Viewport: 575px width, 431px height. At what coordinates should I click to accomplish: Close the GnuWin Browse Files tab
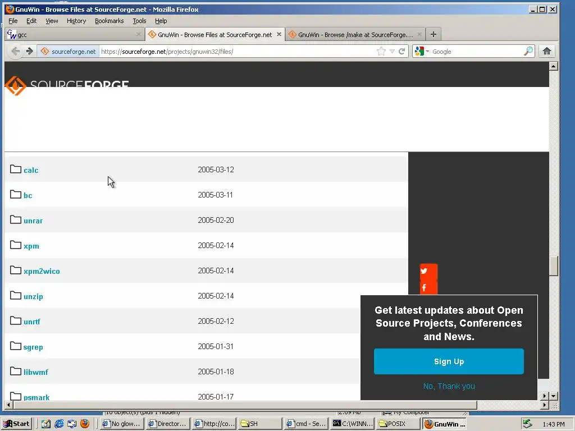click(x=279, y=34)
